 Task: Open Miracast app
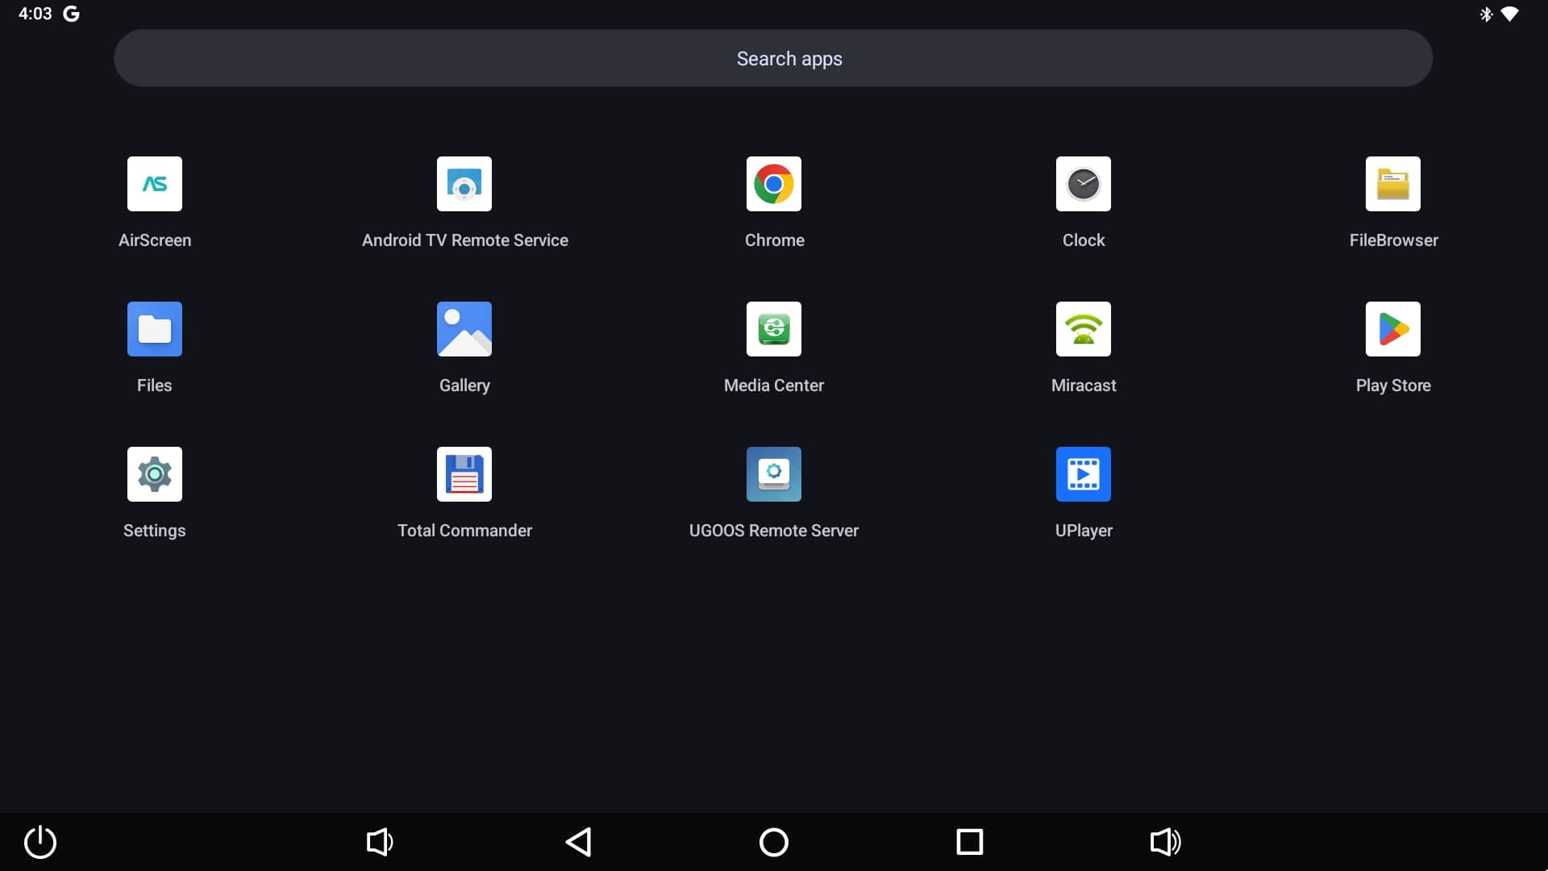coord(1083,329)
